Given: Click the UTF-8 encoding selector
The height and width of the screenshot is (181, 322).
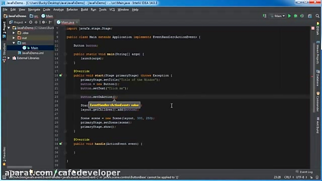Looking at the screenshot, I should 301,177.
